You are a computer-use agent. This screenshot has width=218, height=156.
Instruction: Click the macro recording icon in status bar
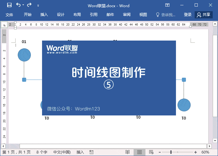(x=91, y=152)
